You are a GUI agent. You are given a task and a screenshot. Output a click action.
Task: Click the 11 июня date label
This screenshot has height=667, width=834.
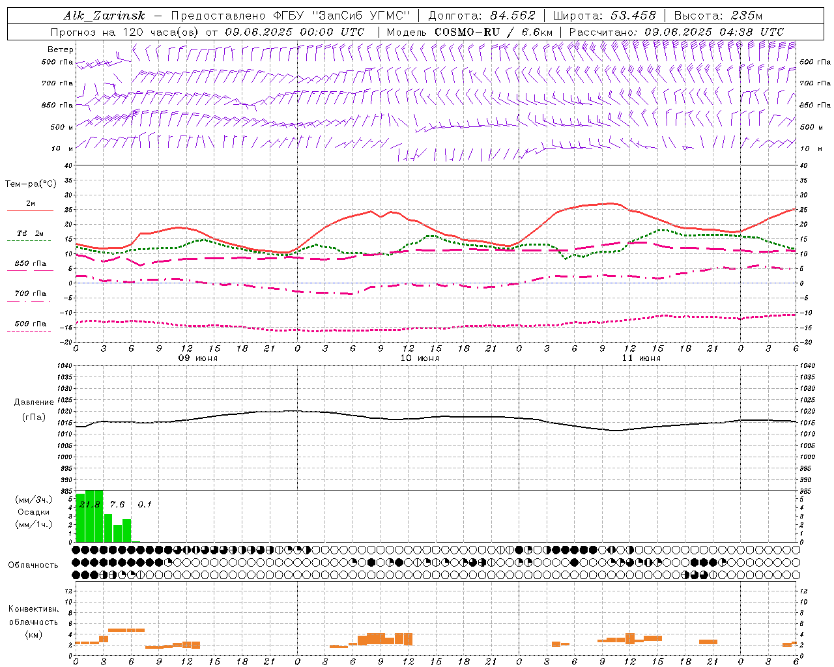point(640,358)
